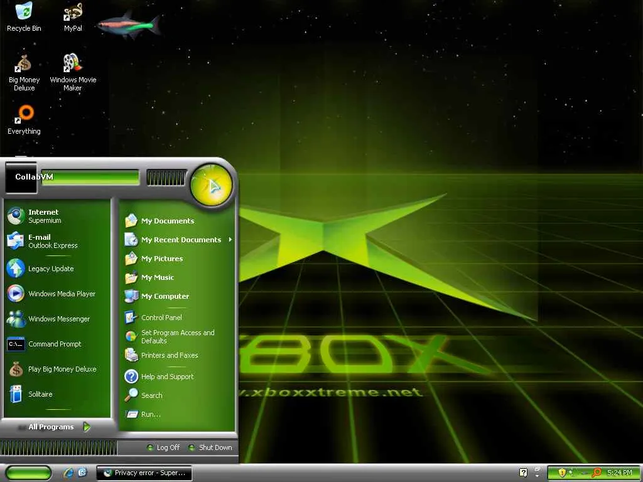The image size is (643, 482).
Task: Expand My Recent Documents submenu arrow
Action: (x=230, y=239)
